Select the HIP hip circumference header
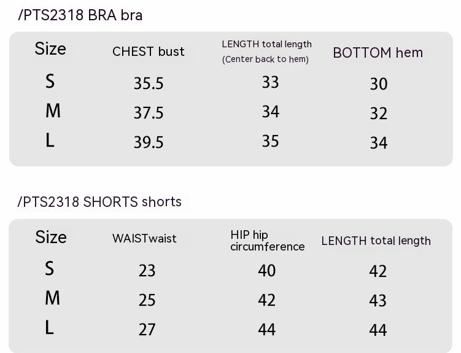Image resolution: width=461 pixels, height=353 pixels. 267,241
